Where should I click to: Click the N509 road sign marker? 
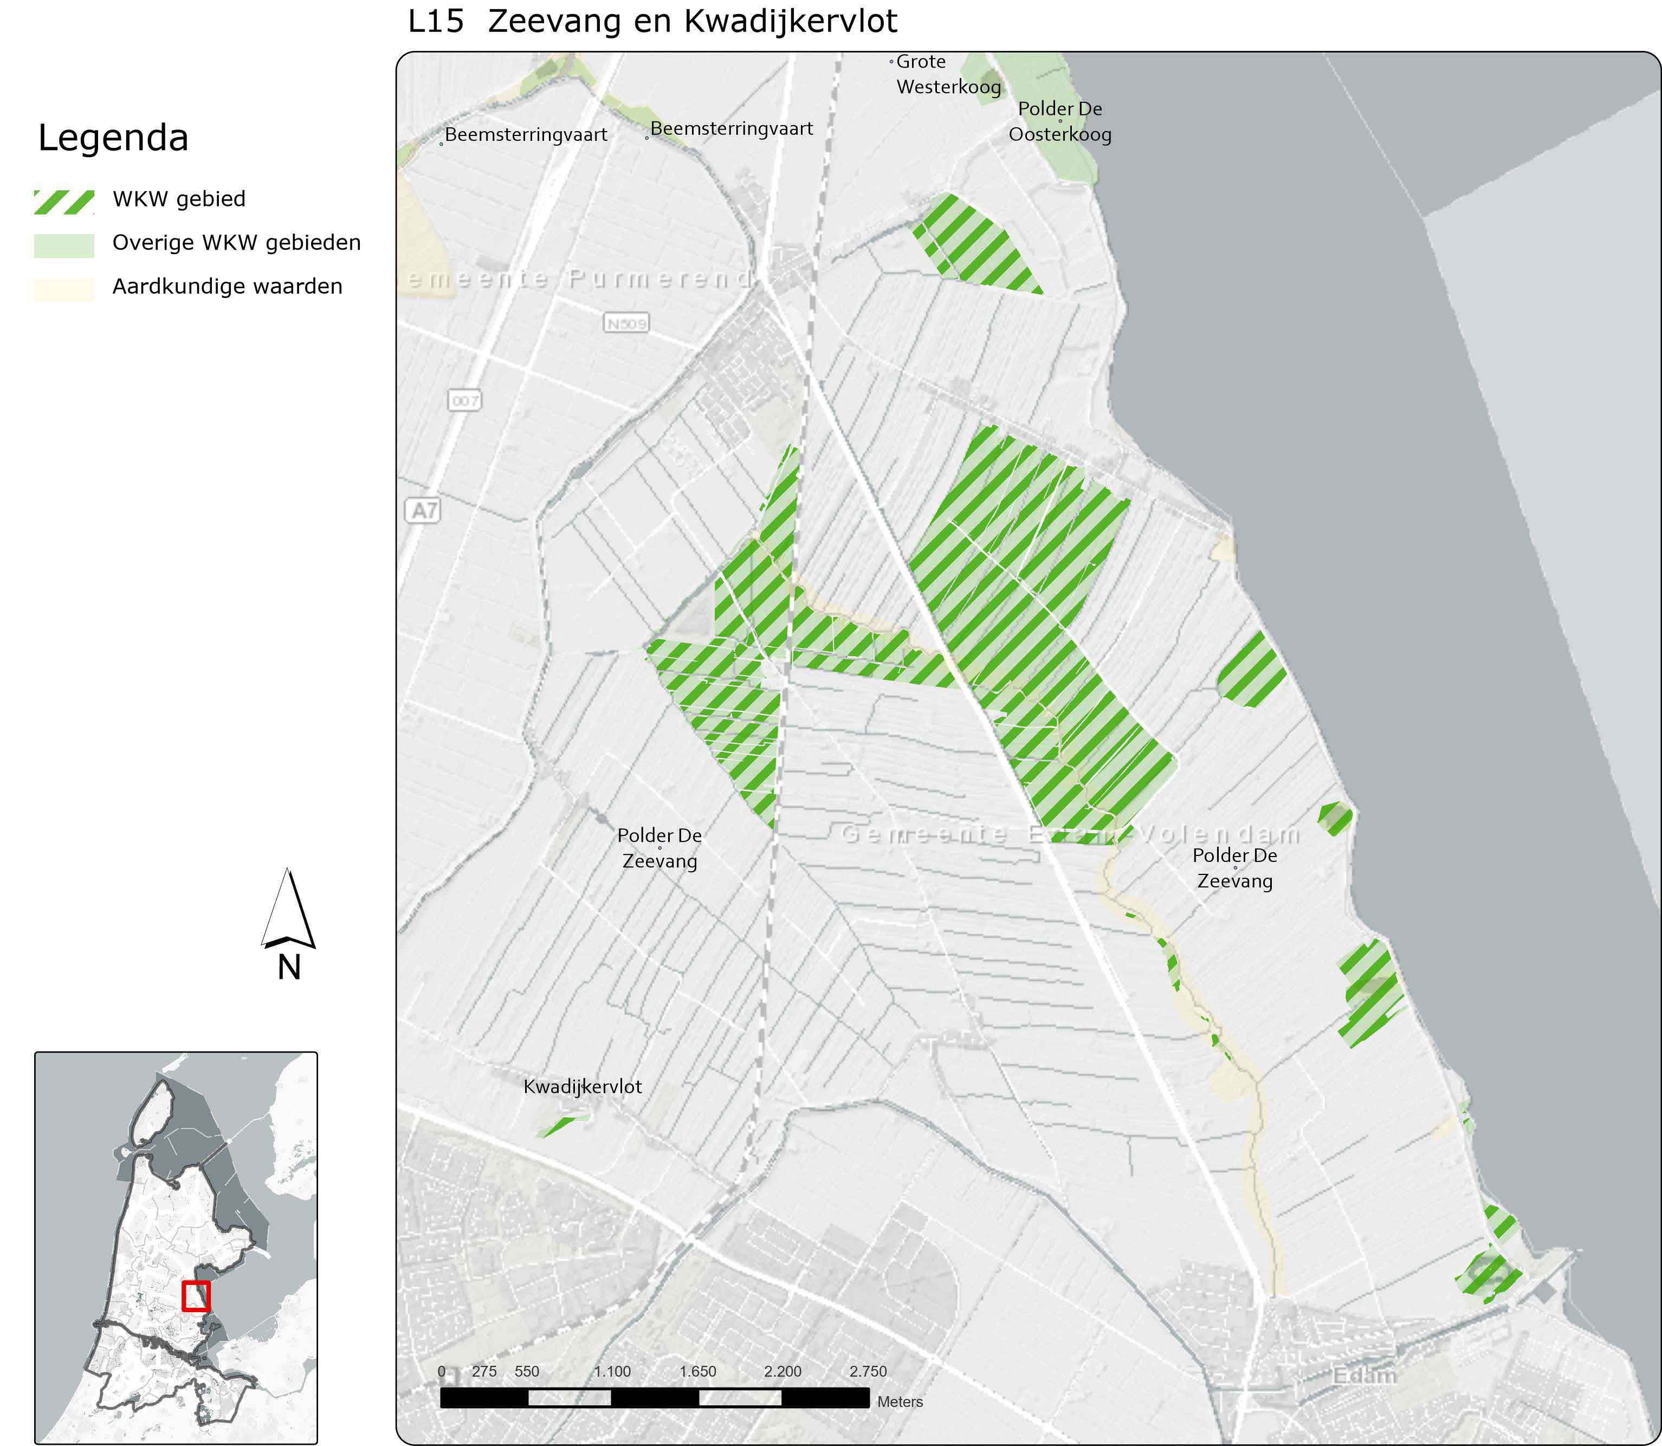[626, 323]
